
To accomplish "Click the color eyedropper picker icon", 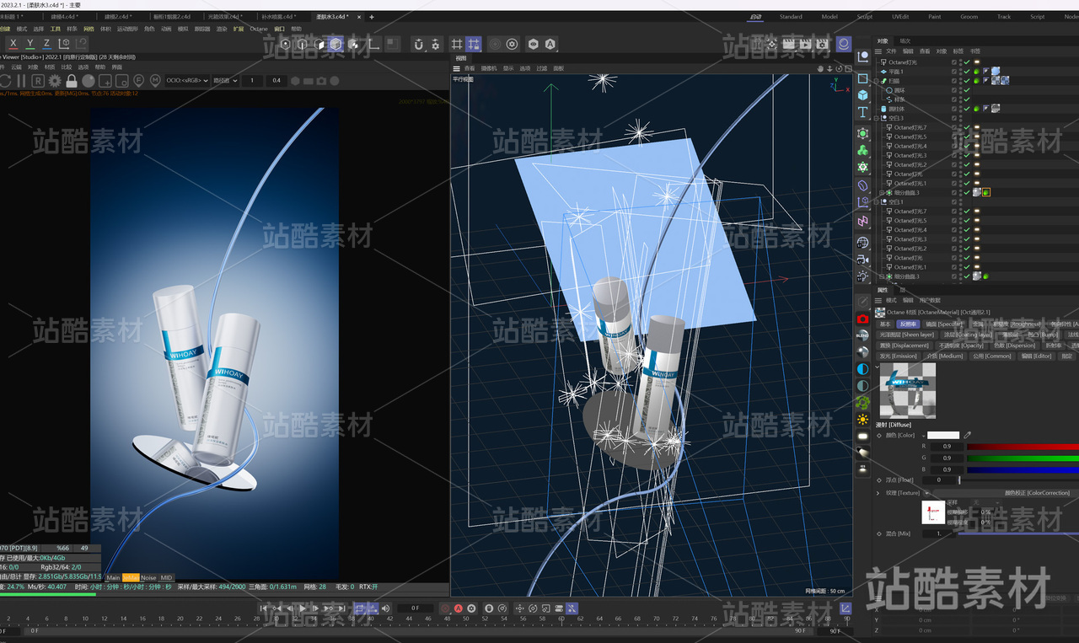I will click(x=968, y=435).
